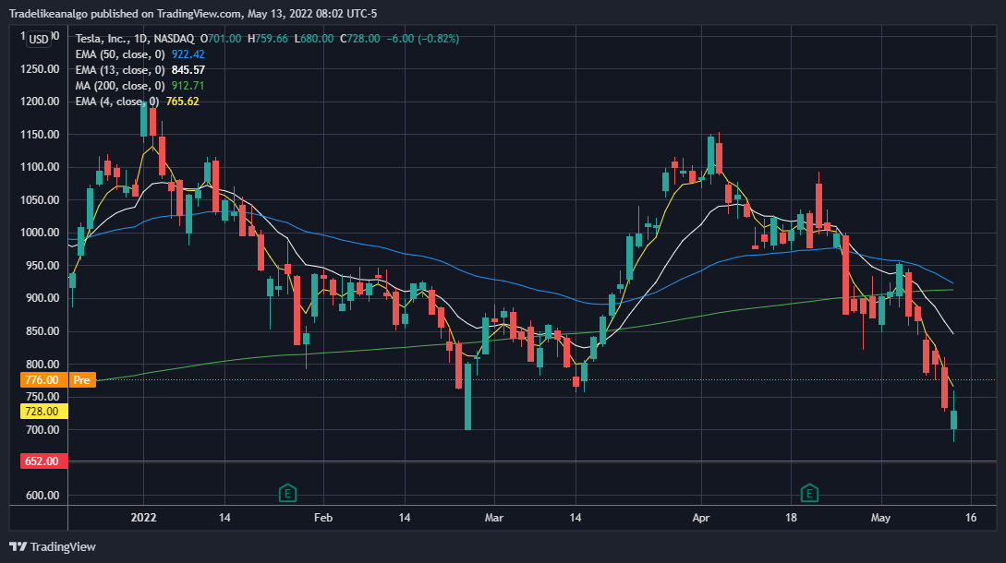Image resolution: width=1006 pixels, height=563 pixels.
Task: Select the EMA (13, close, 0) indicator legend
Action: (120, 70)
